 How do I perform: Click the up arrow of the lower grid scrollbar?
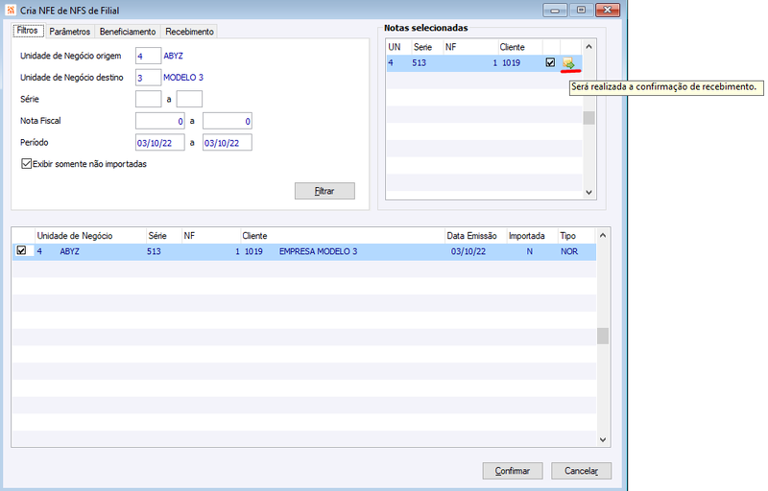pyautogui.click(x=603, y=235)
